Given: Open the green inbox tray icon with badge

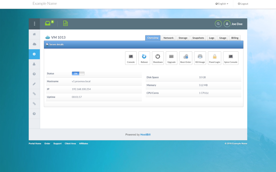Looking at the screenshot, I should (x=48, y=23).
